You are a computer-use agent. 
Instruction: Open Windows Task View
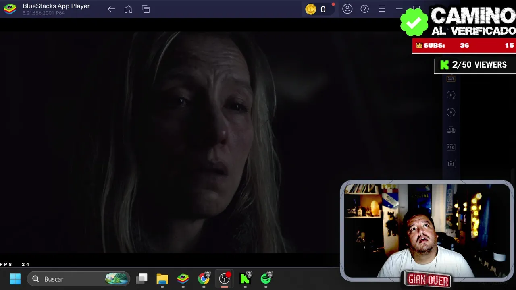142,278
